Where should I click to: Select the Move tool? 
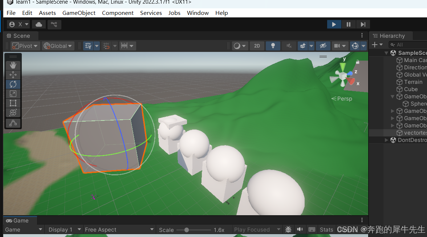[13, 75]
